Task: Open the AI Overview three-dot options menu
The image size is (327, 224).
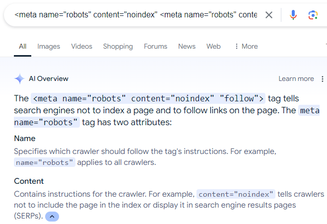Action: click(323, 78)
